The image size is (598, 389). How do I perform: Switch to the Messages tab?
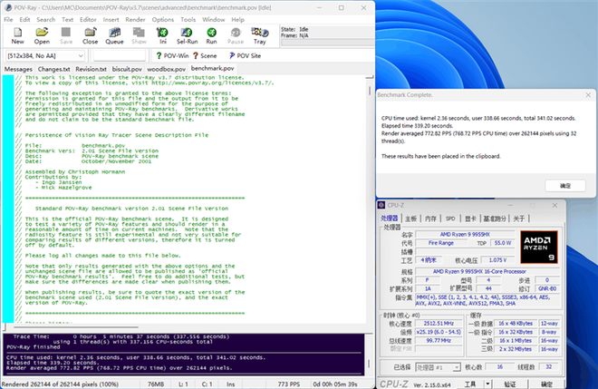click(18, 69)
